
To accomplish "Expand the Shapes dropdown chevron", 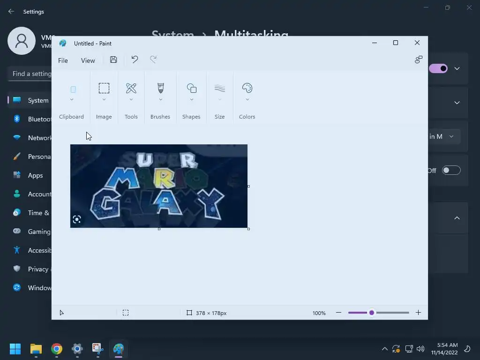I will 192,99.
